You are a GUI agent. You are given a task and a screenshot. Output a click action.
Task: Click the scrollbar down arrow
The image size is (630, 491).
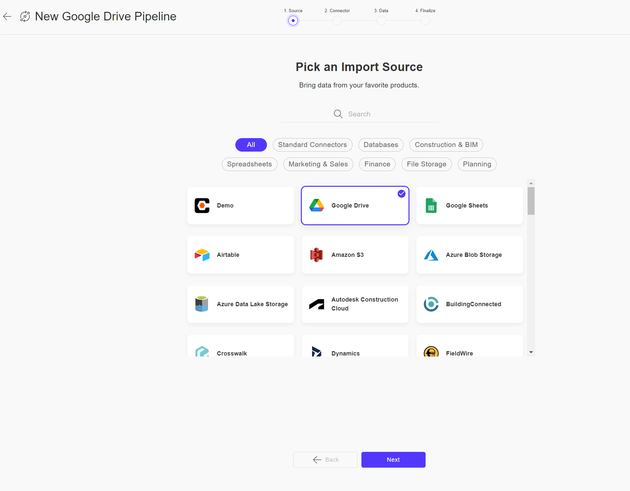(531, 352)
